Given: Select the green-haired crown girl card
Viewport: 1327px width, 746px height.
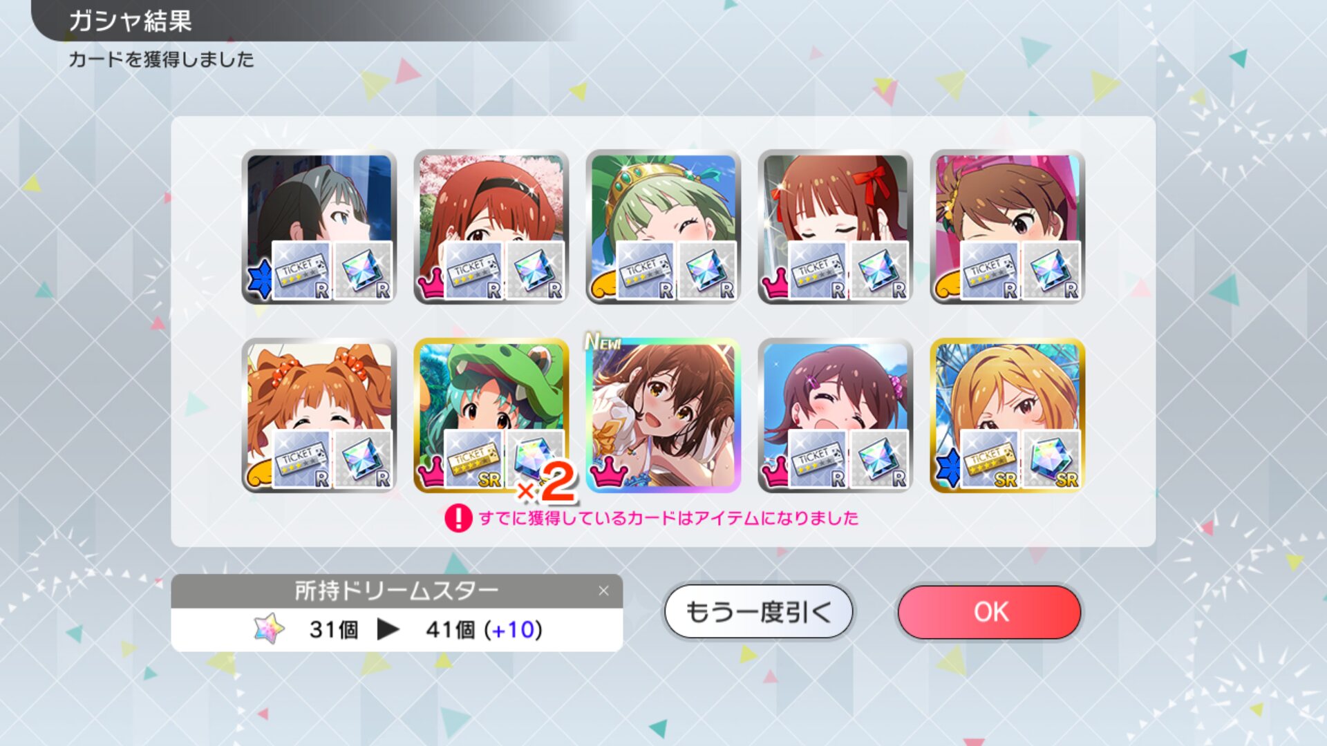Looking at the screenshot, I should 663,227.
